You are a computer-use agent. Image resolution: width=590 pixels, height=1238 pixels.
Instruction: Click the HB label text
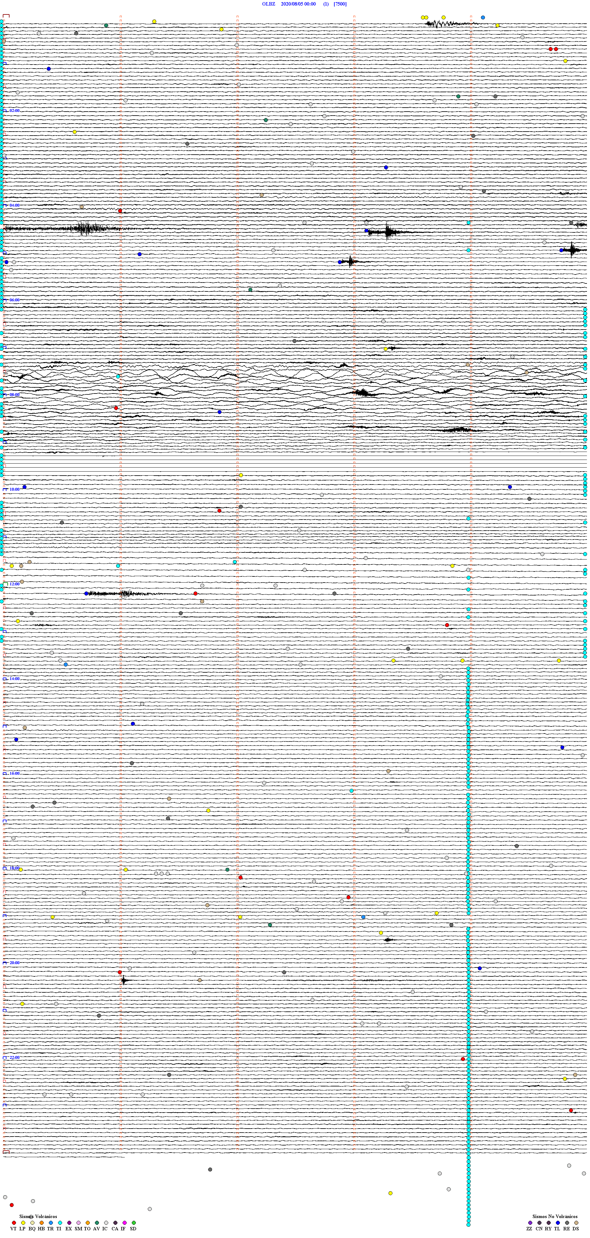[x=41, y=1228]
